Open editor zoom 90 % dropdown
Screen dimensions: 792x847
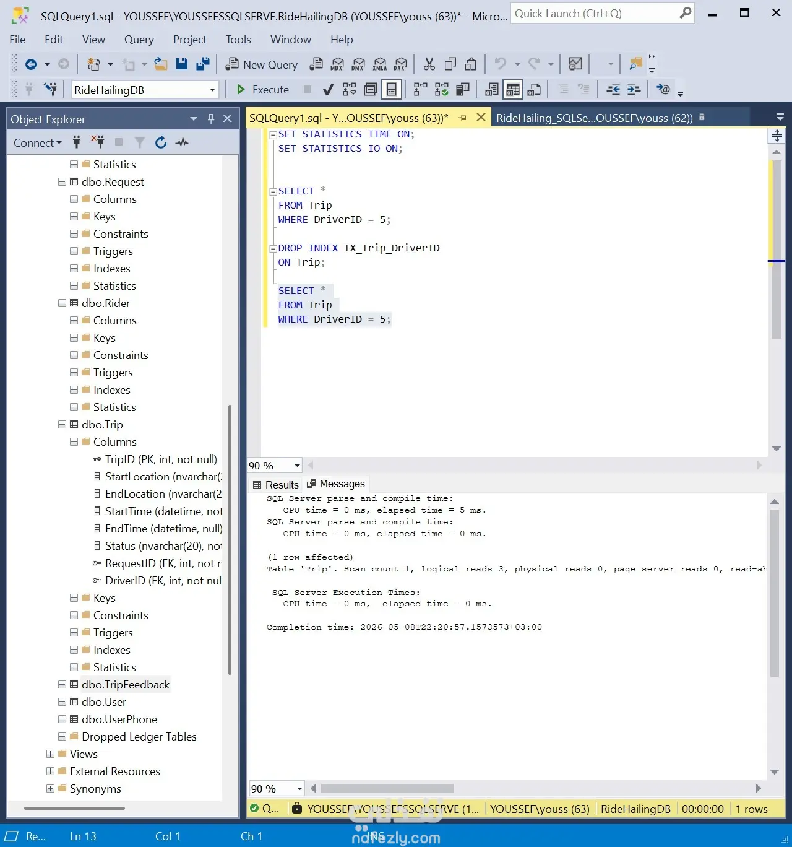pos(297,466)
